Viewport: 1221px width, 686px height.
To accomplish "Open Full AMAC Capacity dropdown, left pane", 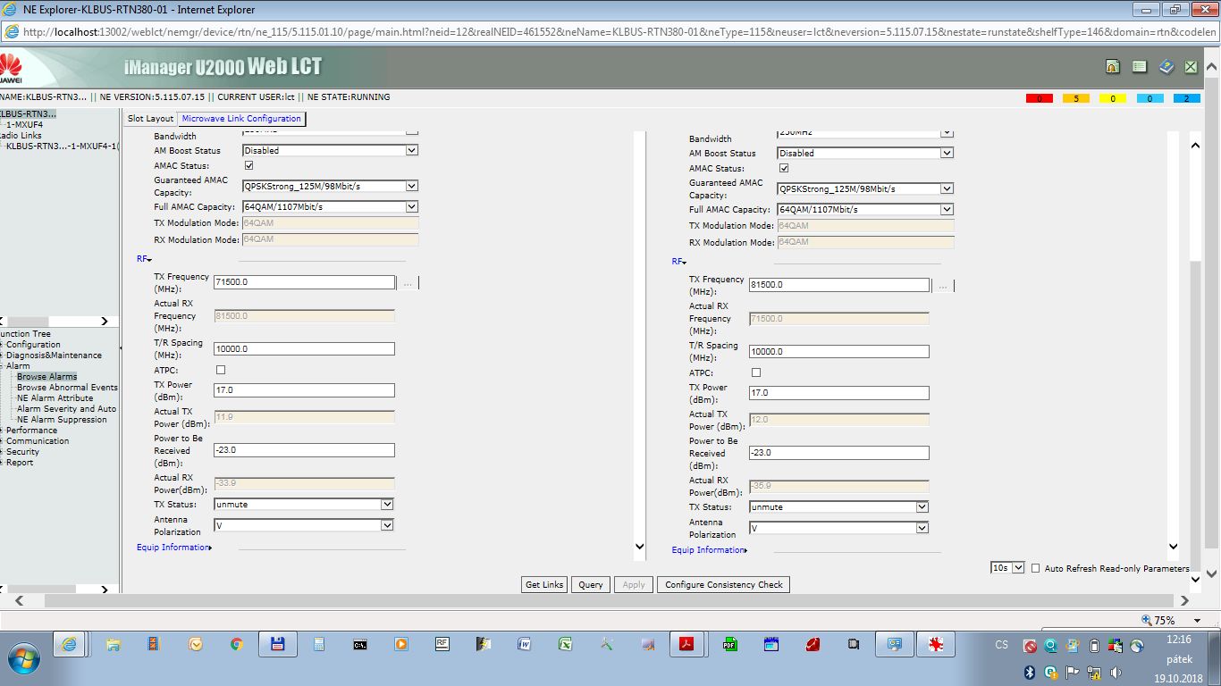I will [x=330, y=207].
